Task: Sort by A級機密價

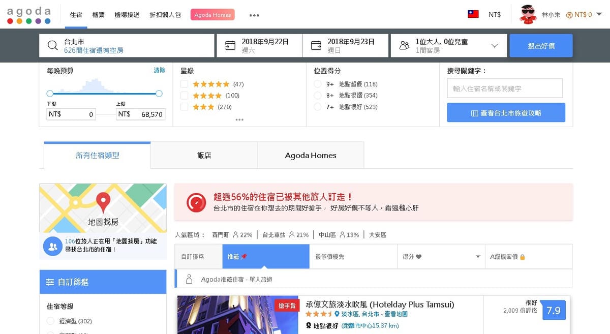Action: 528,257
